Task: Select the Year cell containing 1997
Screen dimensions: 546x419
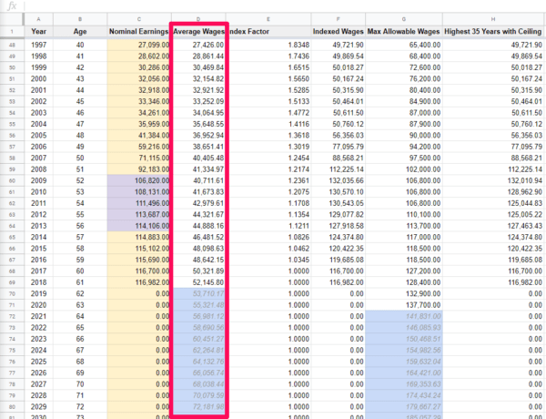Action: click(38, 44)
